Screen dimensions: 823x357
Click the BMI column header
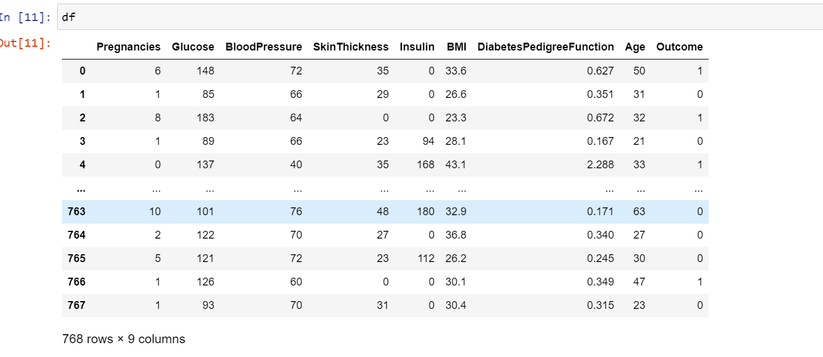coord(457,47)
